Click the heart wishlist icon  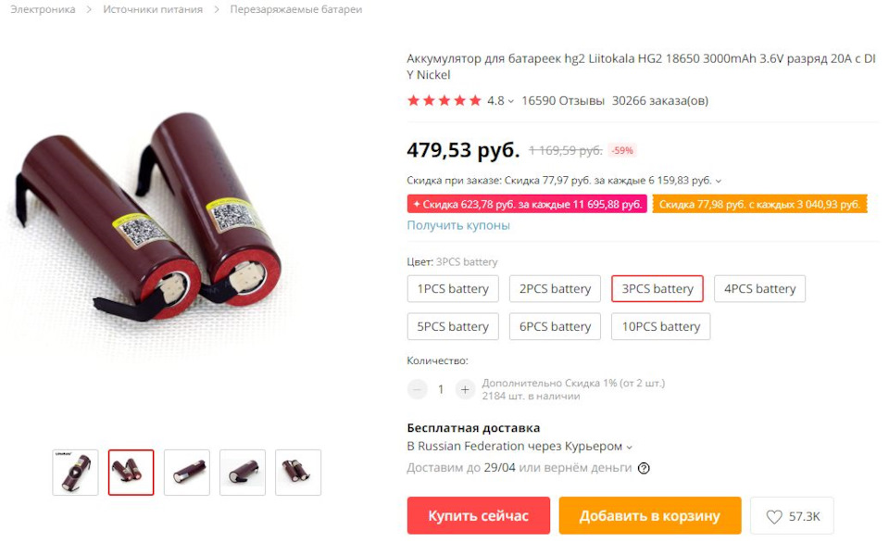(x=774, y=516)
